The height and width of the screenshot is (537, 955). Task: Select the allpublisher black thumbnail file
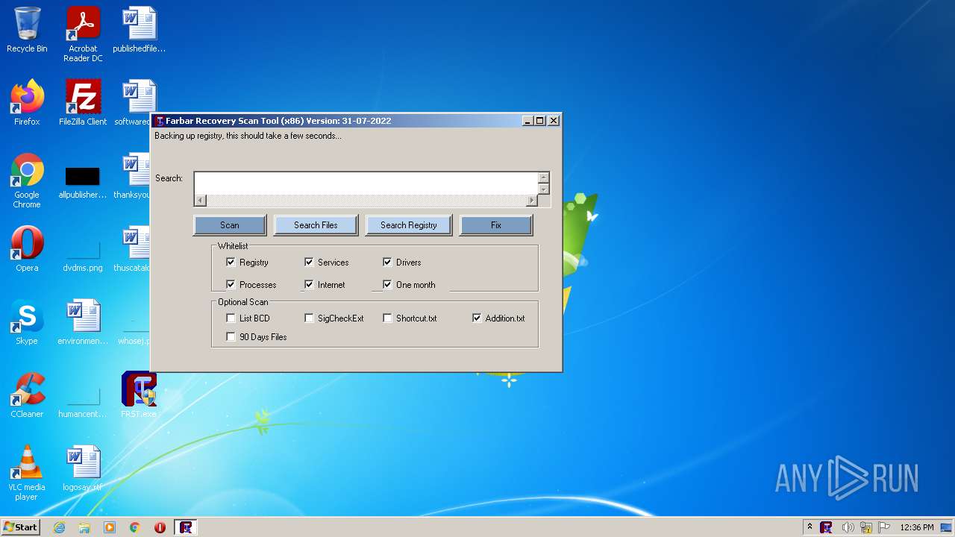tap(83, 183)
